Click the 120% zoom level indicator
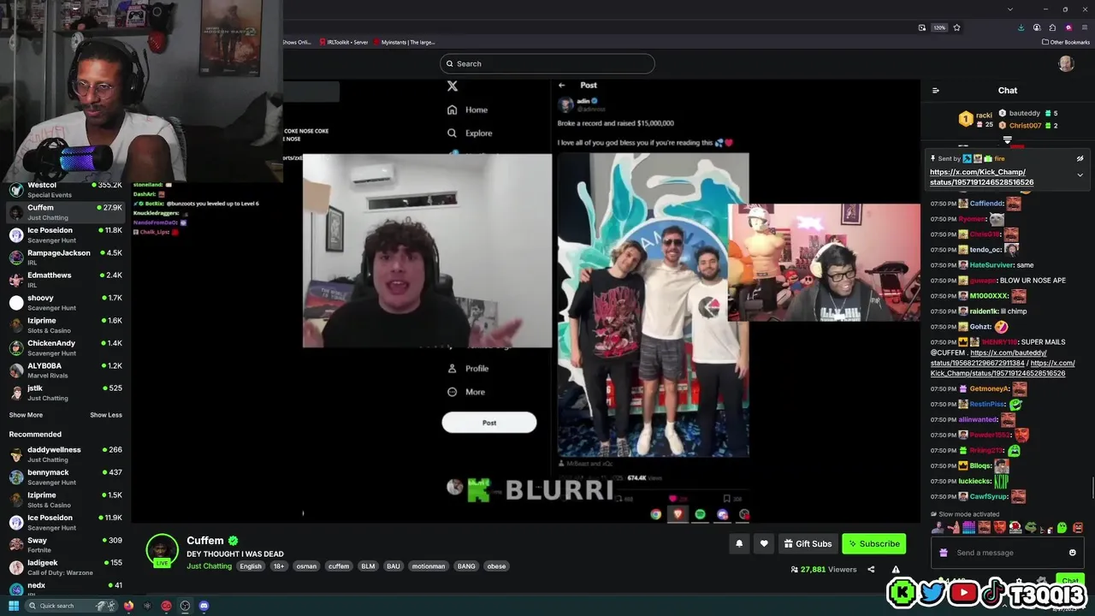The image size is (1095, 616). (939, 27)
